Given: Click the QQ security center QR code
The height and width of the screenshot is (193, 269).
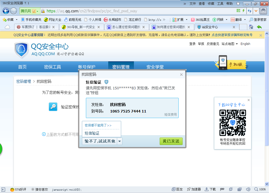Looking at the screenshot, I should tap(233, 123).
